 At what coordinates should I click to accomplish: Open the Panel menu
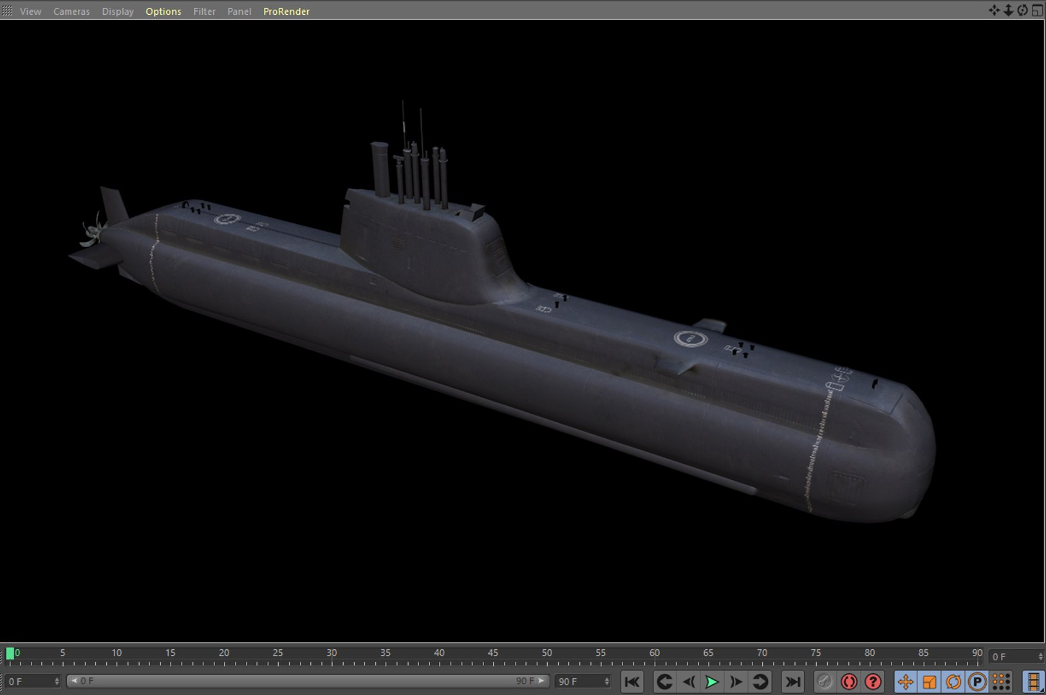pos(239,12)
